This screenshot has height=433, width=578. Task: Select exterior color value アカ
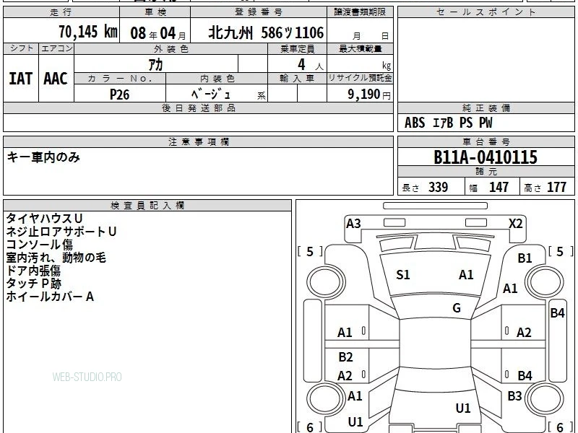click(155, 65)
